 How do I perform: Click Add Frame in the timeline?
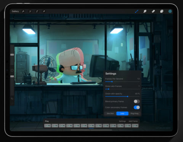pyautogui.click(x=133, y=121)
